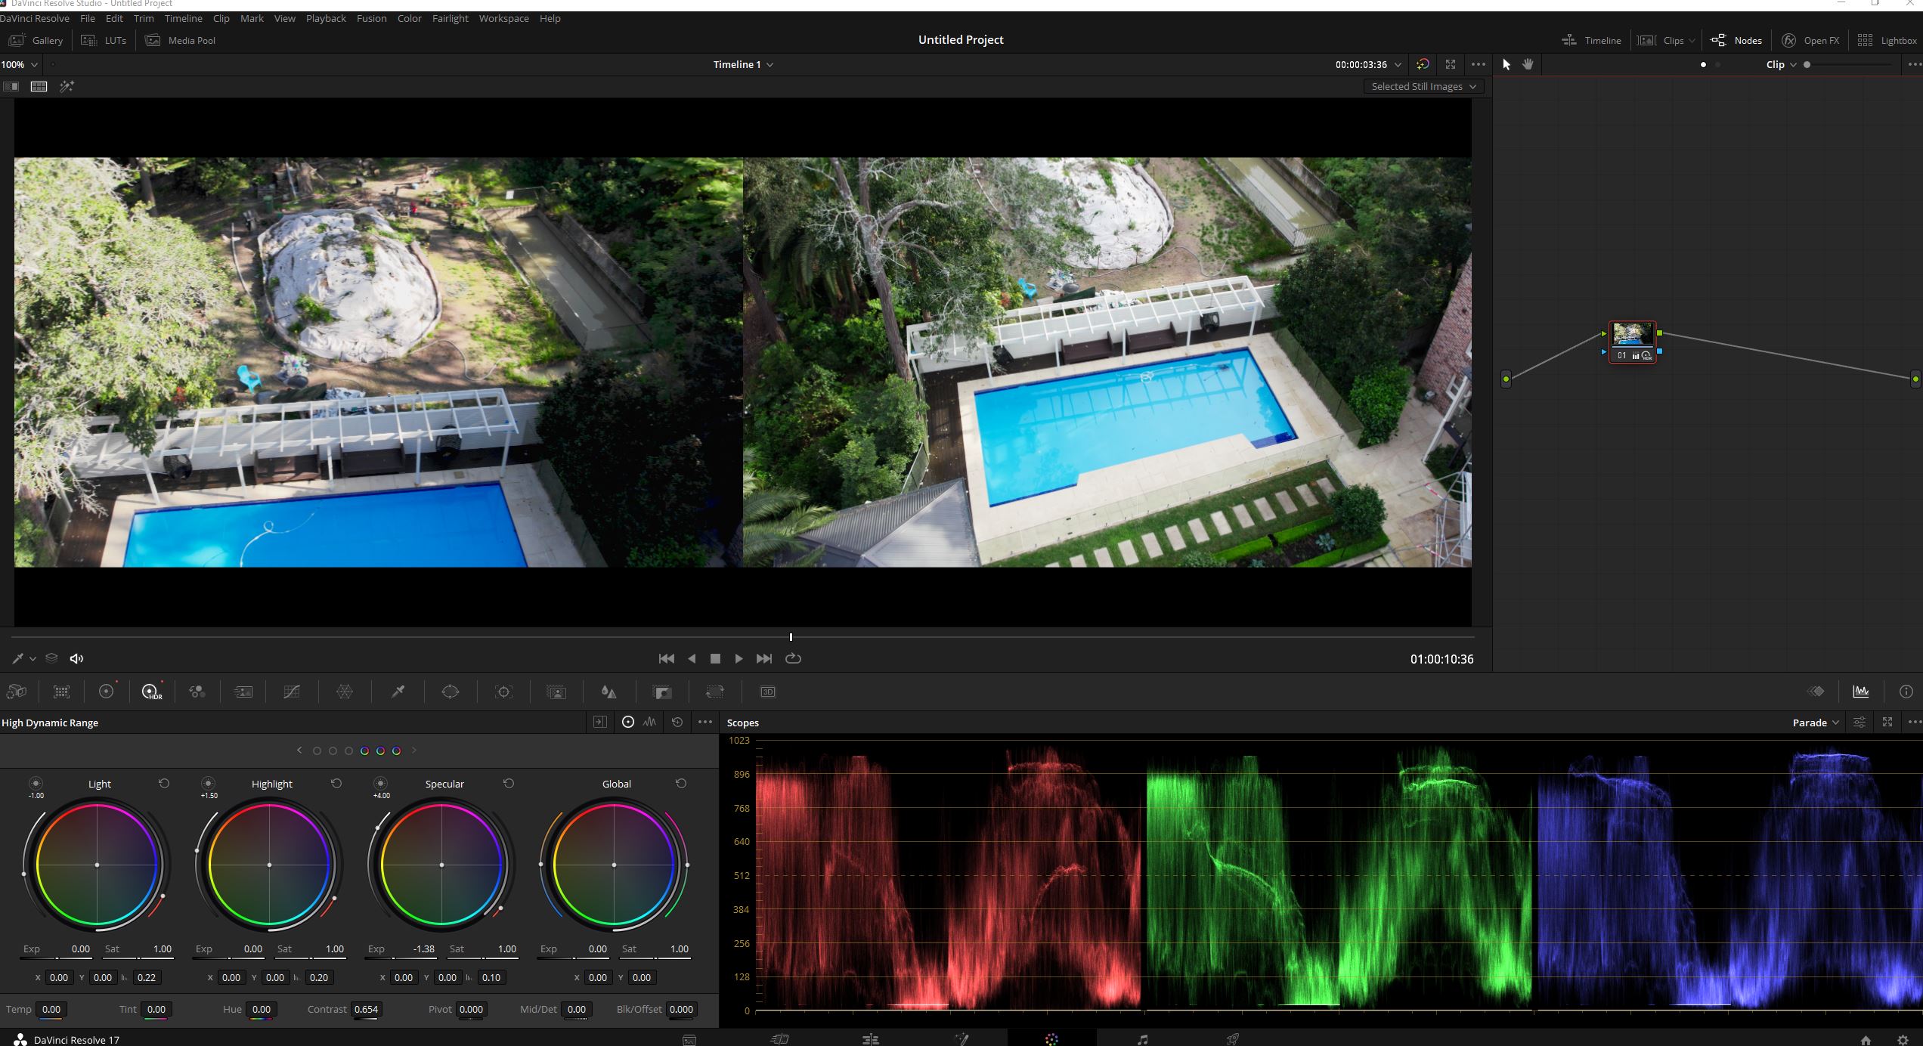The width and height of the screenshot is (1923, 1046).
Task: Reset the entire HDR palette
Action: coord(677,722)
